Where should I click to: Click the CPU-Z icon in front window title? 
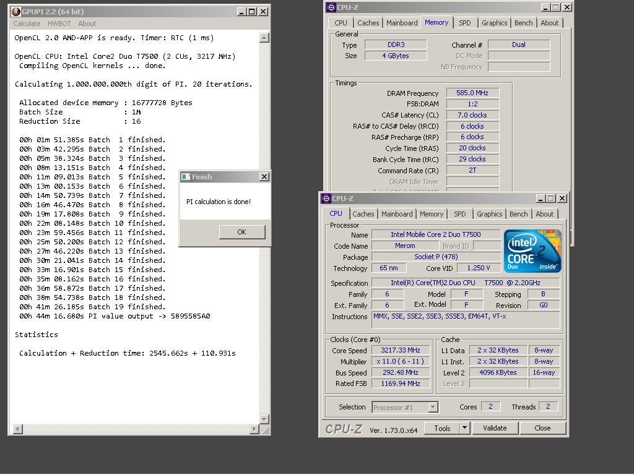[326, 199]
